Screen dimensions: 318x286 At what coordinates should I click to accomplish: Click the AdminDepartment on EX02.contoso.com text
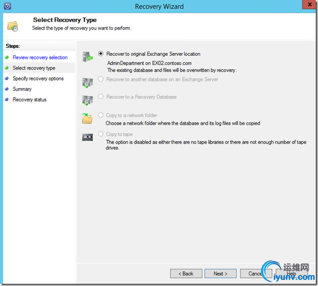(x=150, y=63)
